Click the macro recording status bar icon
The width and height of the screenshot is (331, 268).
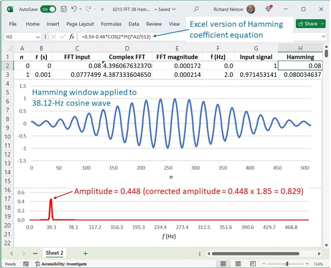click(26, 264)
